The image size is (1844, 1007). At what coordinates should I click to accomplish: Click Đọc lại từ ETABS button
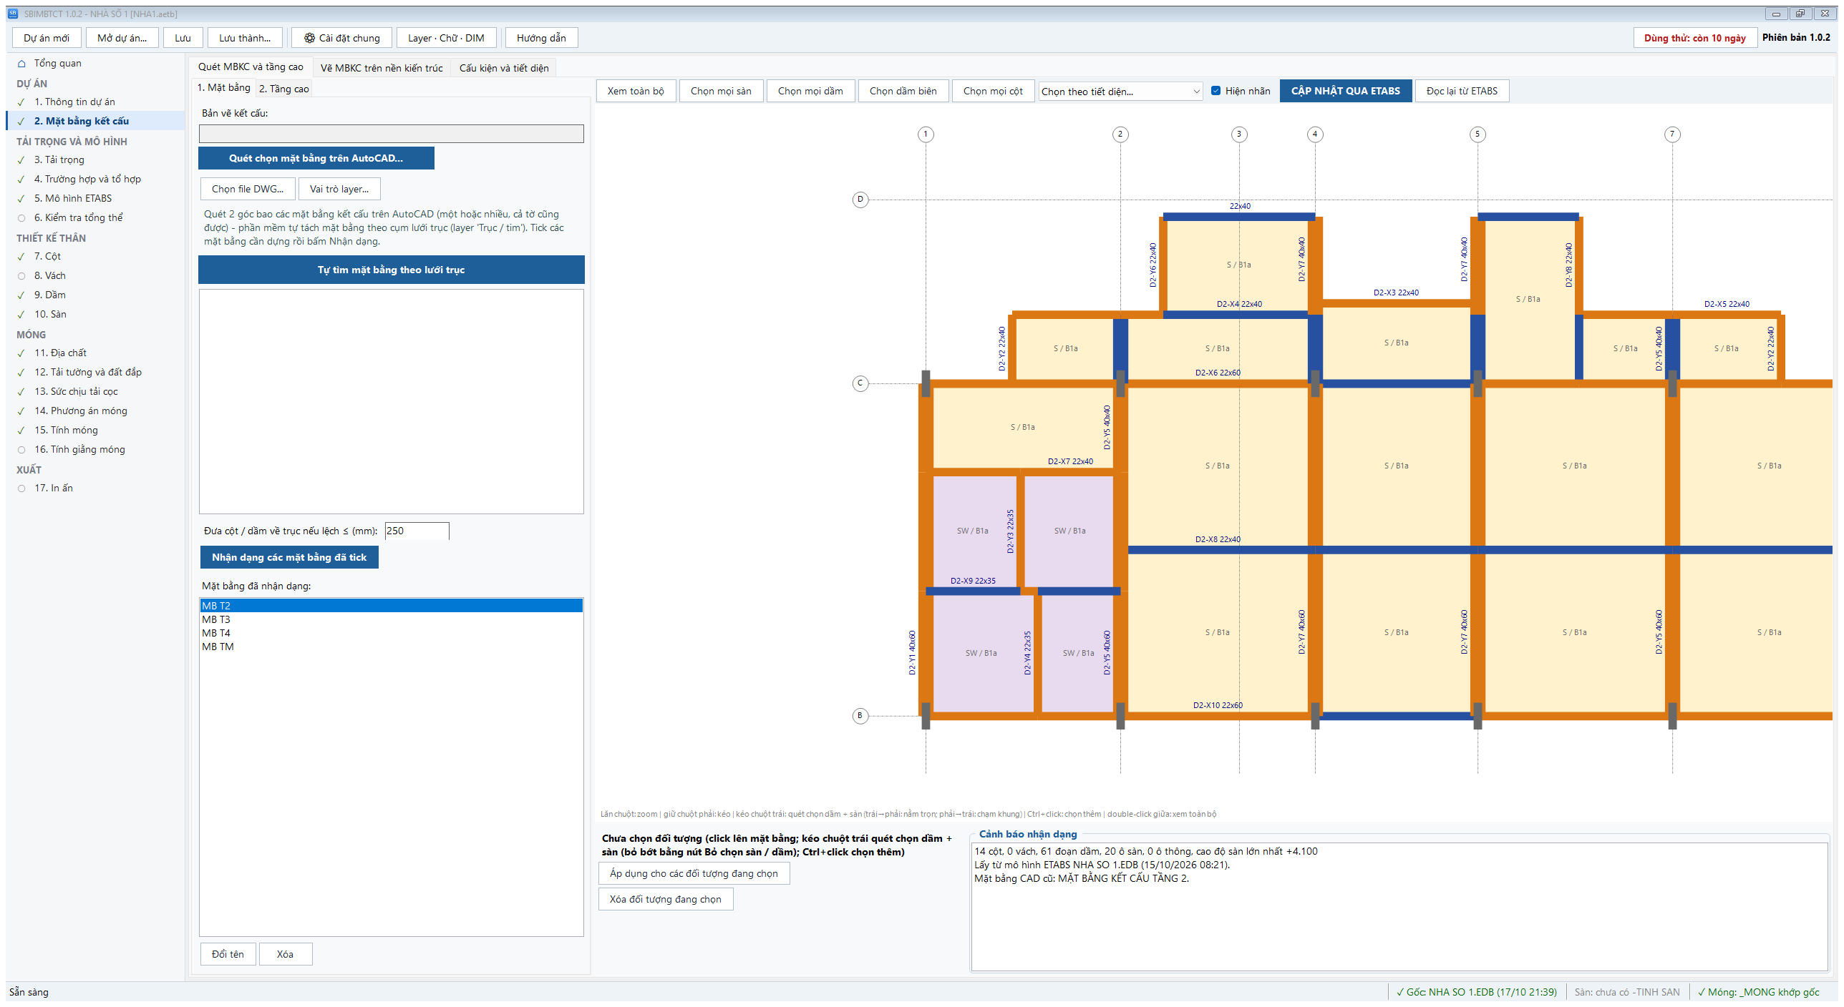(1462, 91)
